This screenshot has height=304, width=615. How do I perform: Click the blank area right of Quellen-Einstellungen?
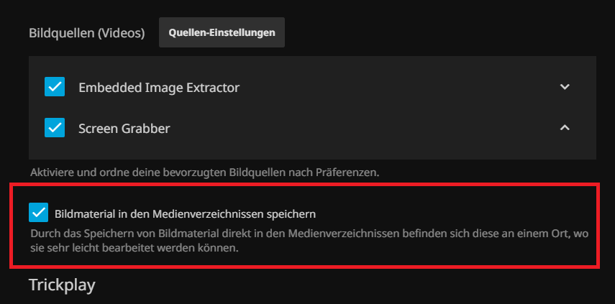[x=432, y=33]
